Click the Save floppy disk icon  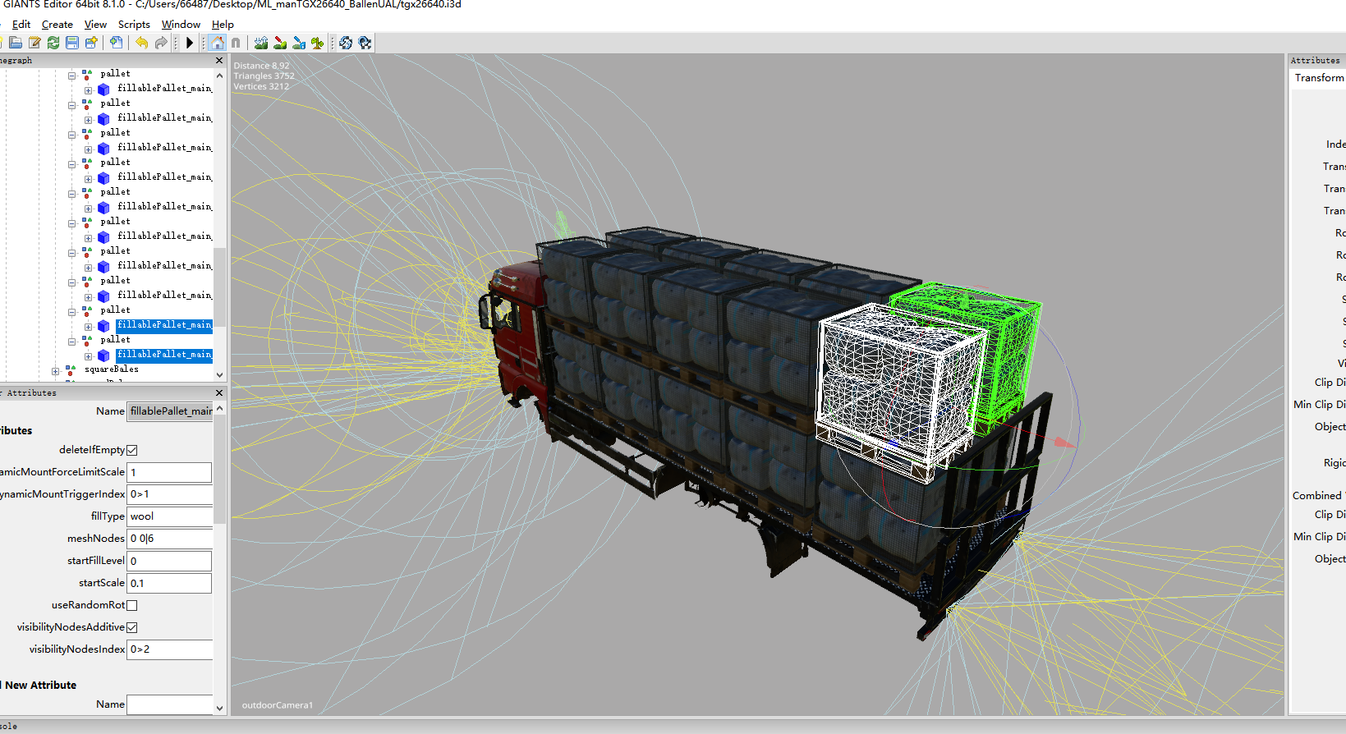[x=72, y=43]
